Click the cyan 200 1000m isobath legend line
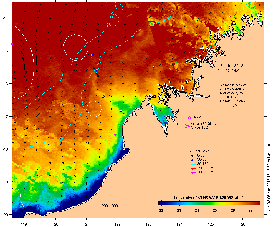 108,209
